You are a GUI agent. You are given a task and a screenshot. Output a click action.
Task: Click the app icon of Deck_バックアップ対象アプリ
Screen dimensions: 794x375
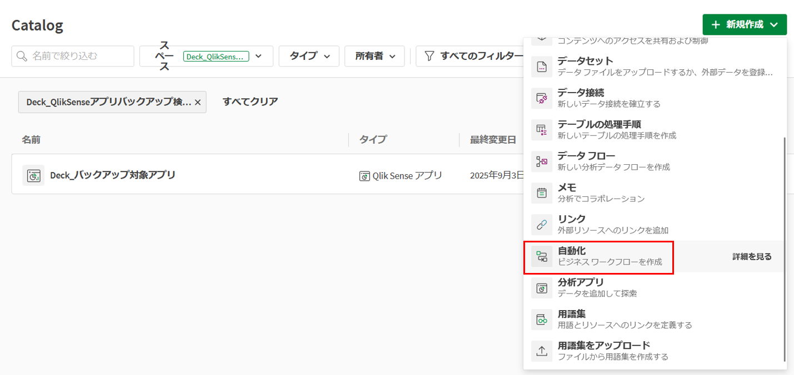point(33,175)
